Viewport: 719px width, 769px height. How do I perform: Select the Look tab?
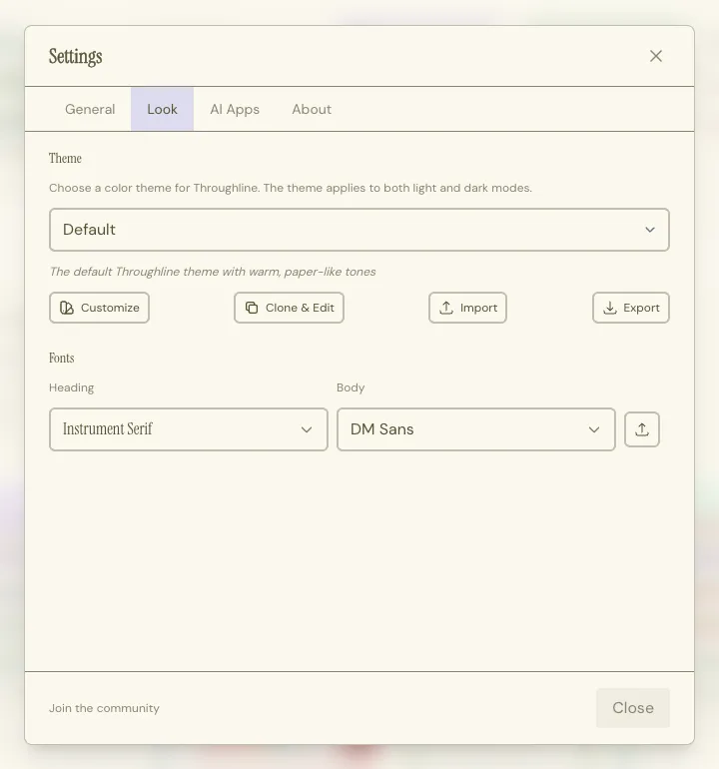point(162,109)
